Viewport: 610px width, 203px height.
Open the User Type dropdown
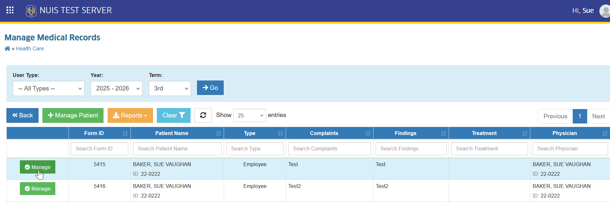click(49, 88)
